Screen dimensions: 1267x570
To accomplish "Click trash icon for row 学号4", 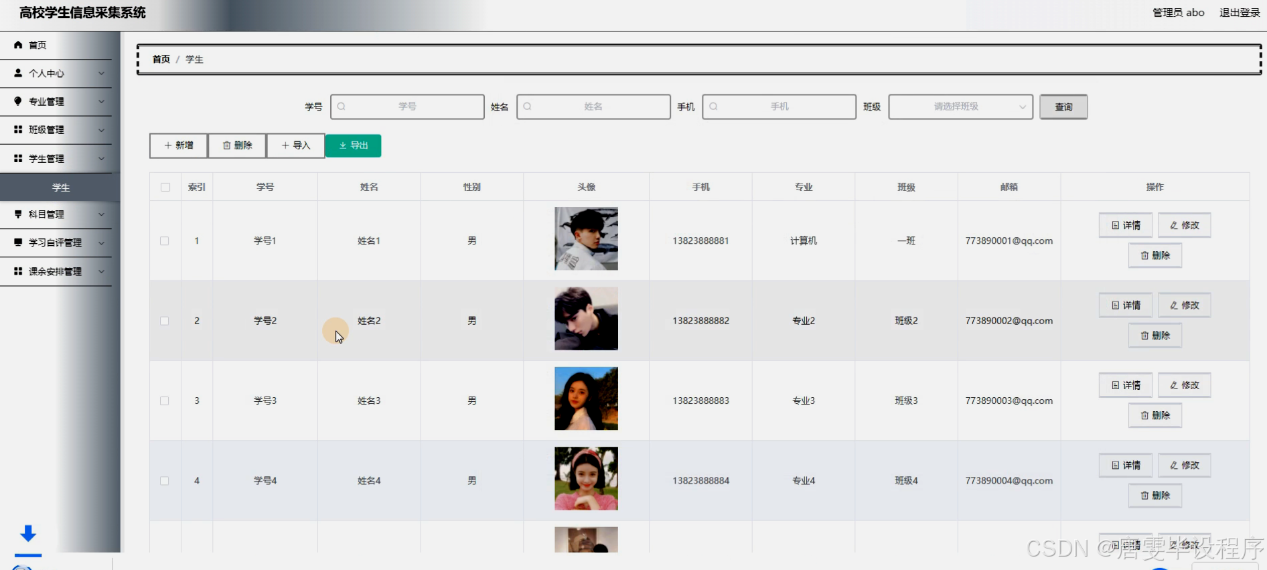I will click(x=1144, y=496).
